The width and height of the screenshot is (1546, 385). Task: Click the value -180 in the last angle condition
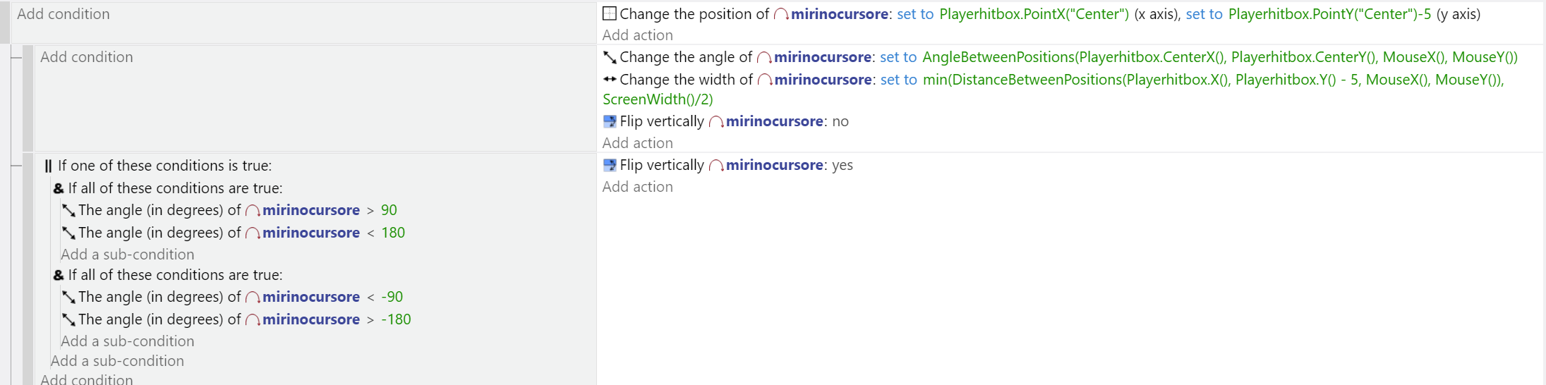[x=396, y=319]
